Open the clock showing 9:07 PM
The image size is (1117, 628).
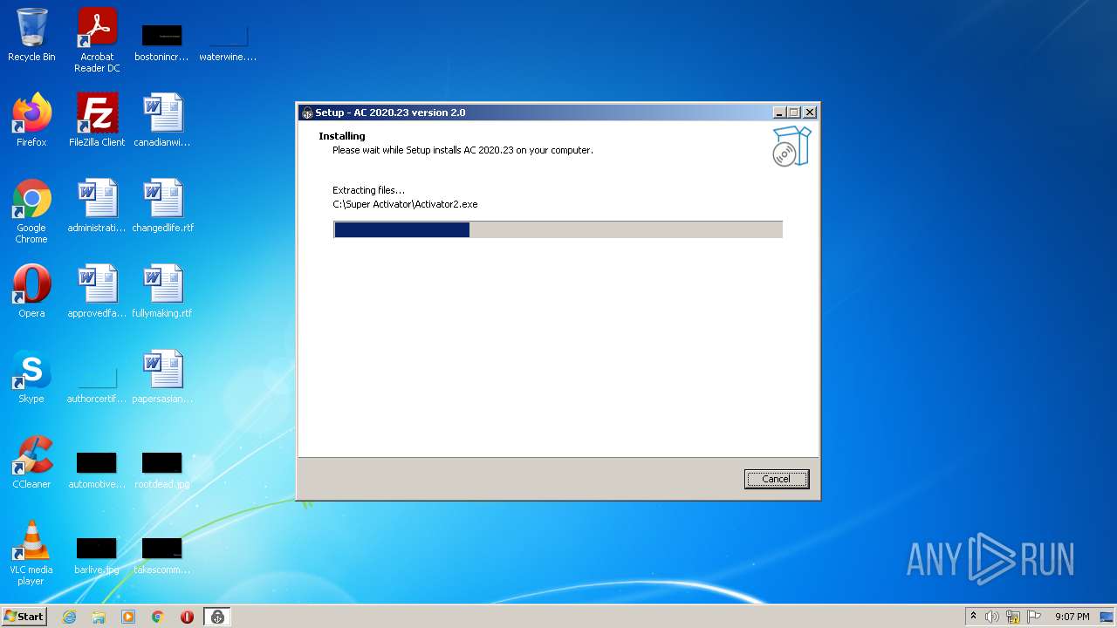pos(1072,617)
